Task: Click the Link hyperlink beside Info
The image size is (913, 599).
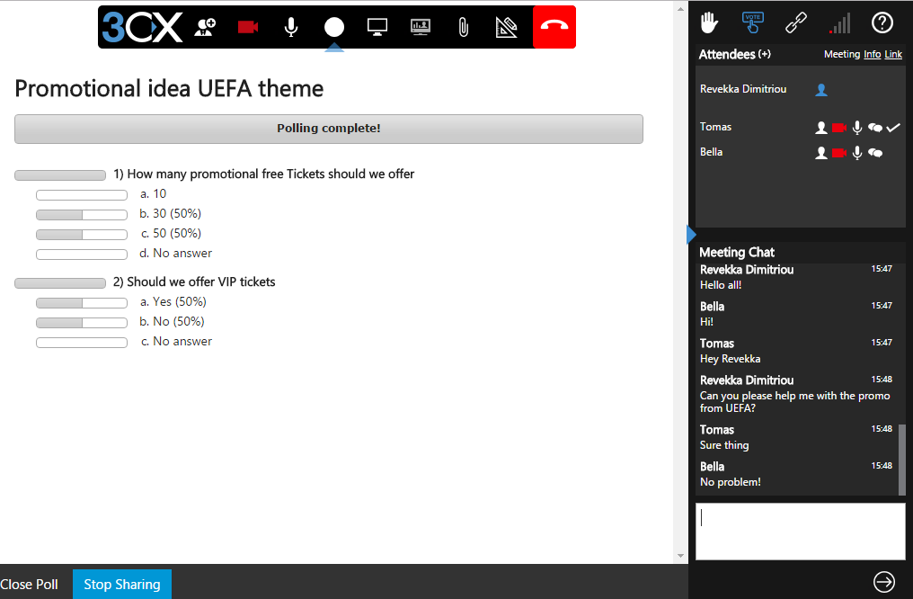Action: click(x=893, y=54)
